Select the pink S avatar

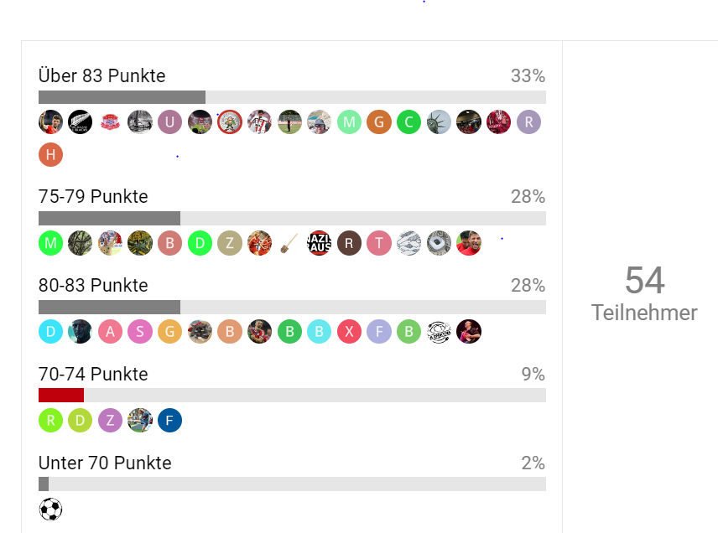(x=140, y=332)
